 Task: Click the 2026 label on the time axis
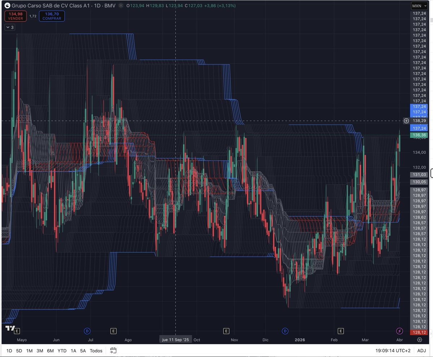[300, 340]
